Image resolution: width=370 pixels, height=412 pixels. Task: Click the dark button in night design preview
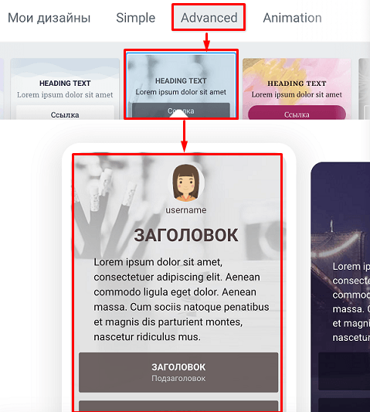click(x=344, y=371)
